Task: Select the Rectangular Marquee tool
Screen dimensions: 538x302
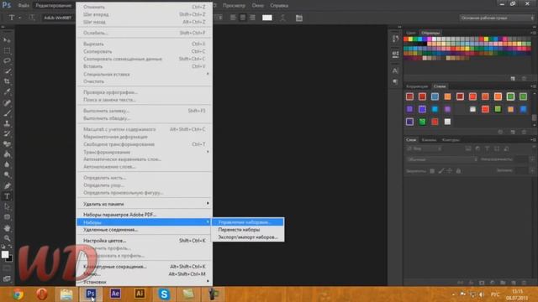Action: point(7,50)
